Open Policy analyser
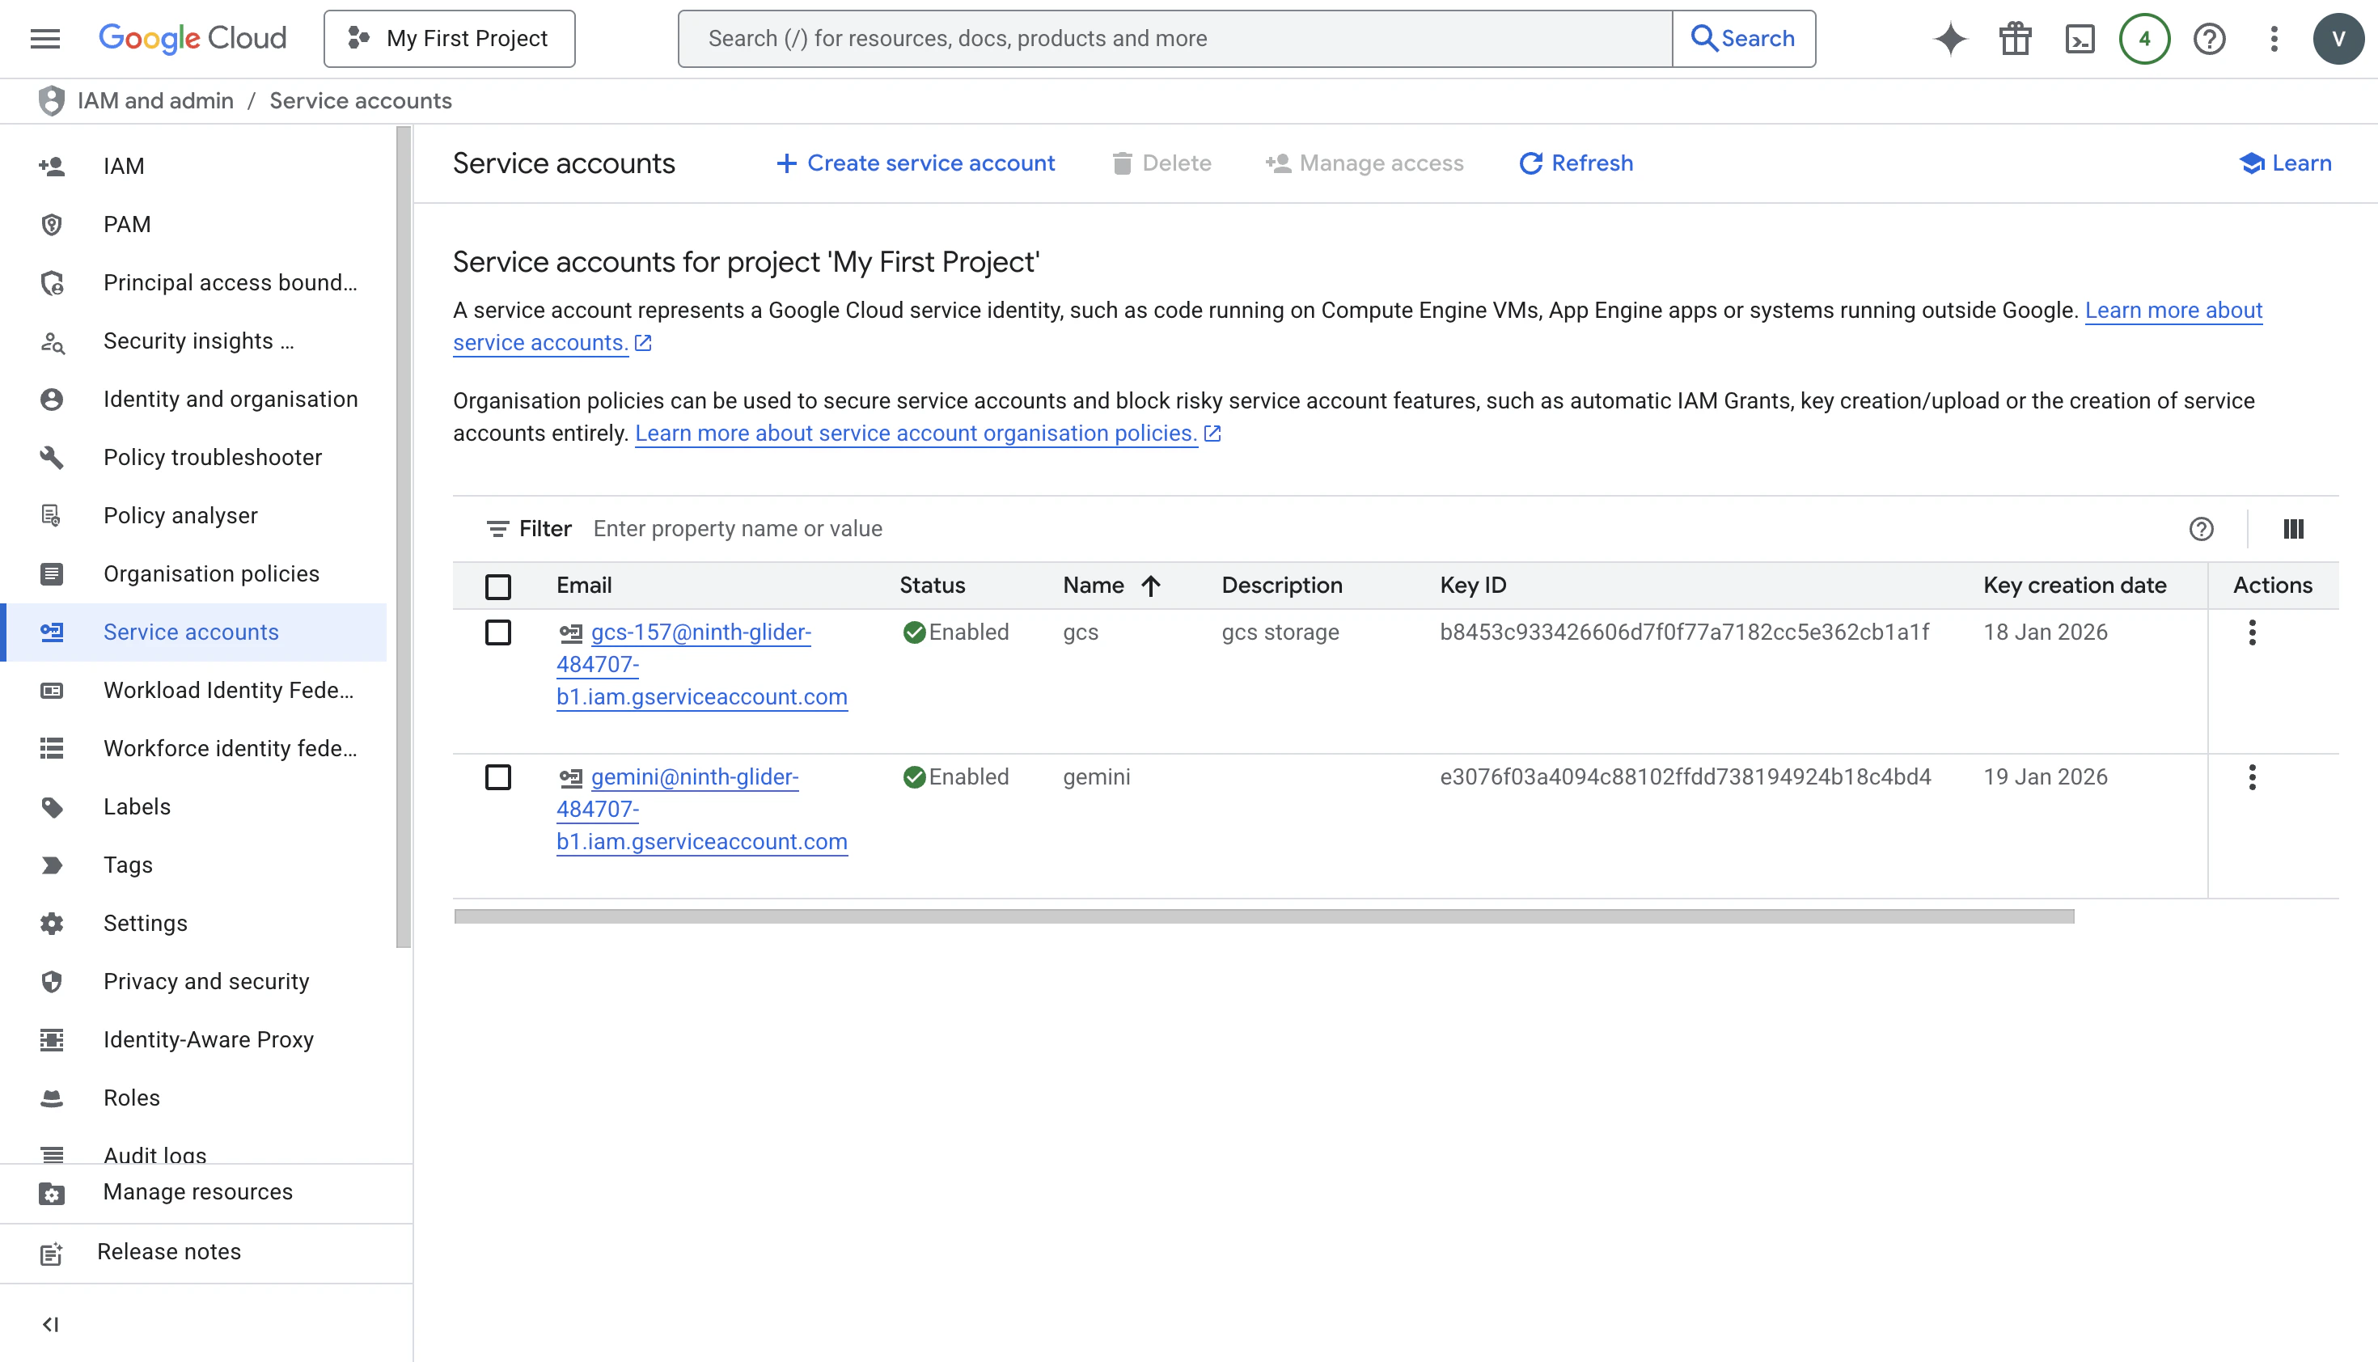This screenshot has height=1362, width=2378. click(x=193, y=515)
